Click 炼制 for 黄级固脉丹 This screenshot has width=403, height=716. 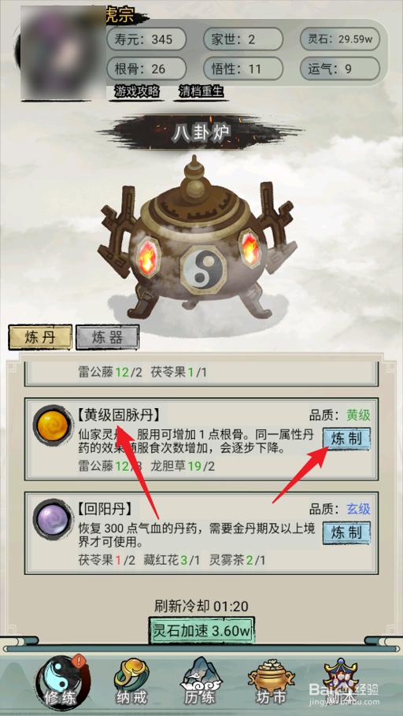[x=346, y=440]
